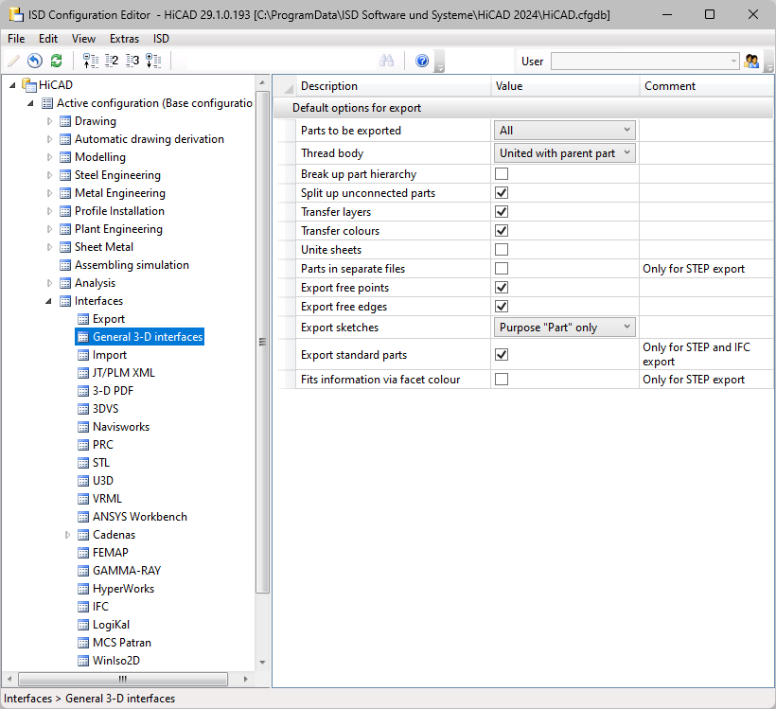The image size is (776, 709).
Task: Click the HiCAD root folder icon
Action: 29,85
